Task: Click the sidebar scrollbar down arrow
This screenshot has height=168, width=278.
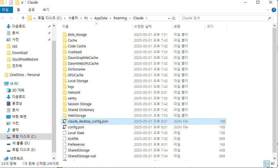Action: 54,158
